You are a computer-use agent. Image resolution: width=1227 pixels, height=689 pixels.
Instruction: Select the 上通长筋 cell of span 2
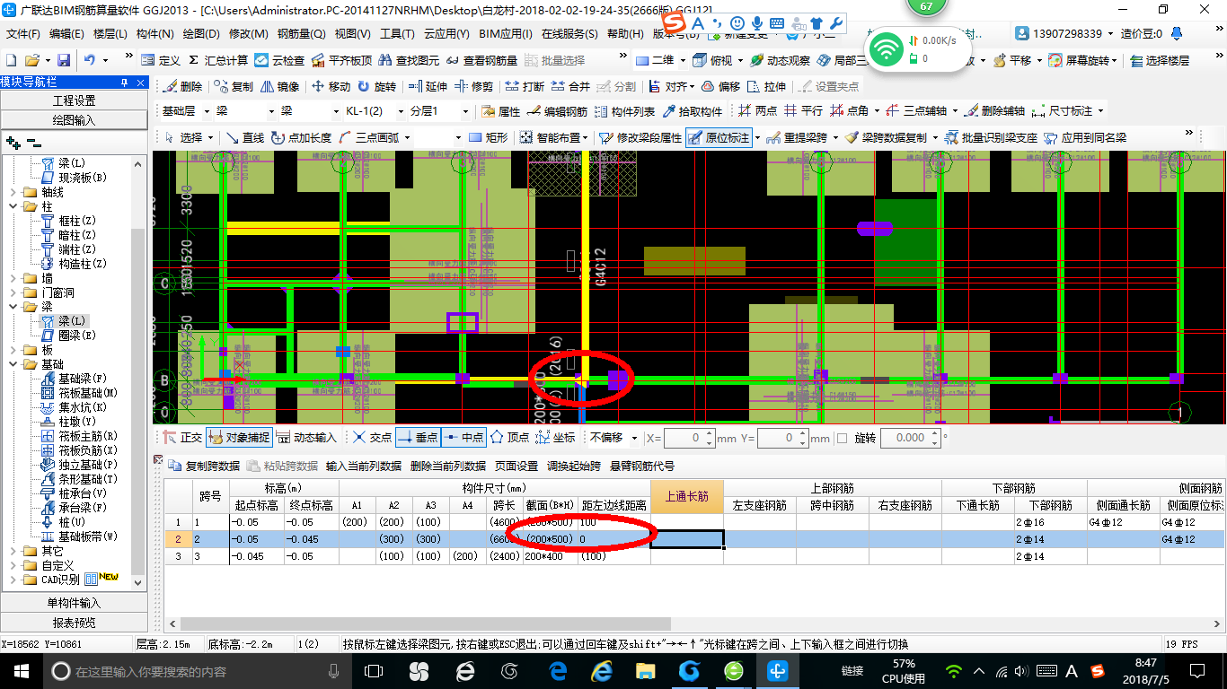click(x=687, y=539)
